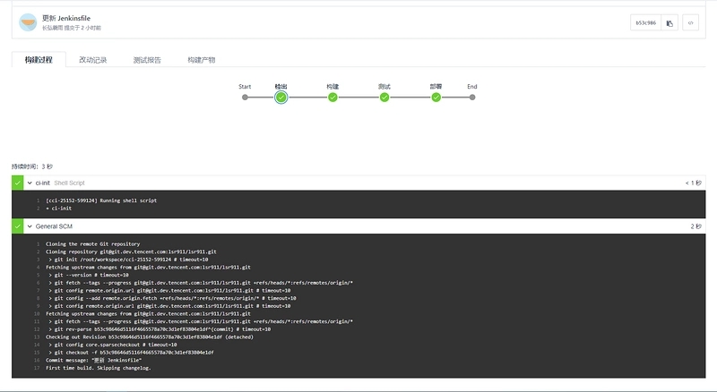This screenshot has height=392, width=717.
Task: Select the 检出 stage checkmark node
Action: [281, 98]
